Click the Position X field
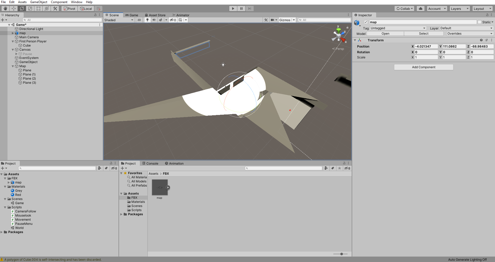This screenshot has height=262, width=495. [426, 47]
